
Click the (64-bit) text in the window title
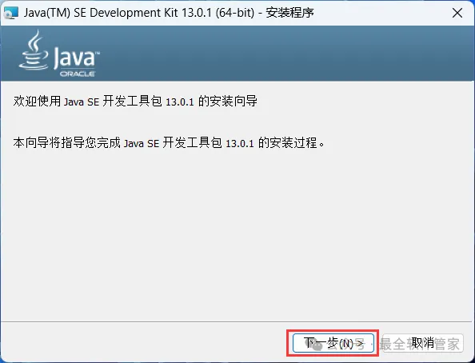235,13
